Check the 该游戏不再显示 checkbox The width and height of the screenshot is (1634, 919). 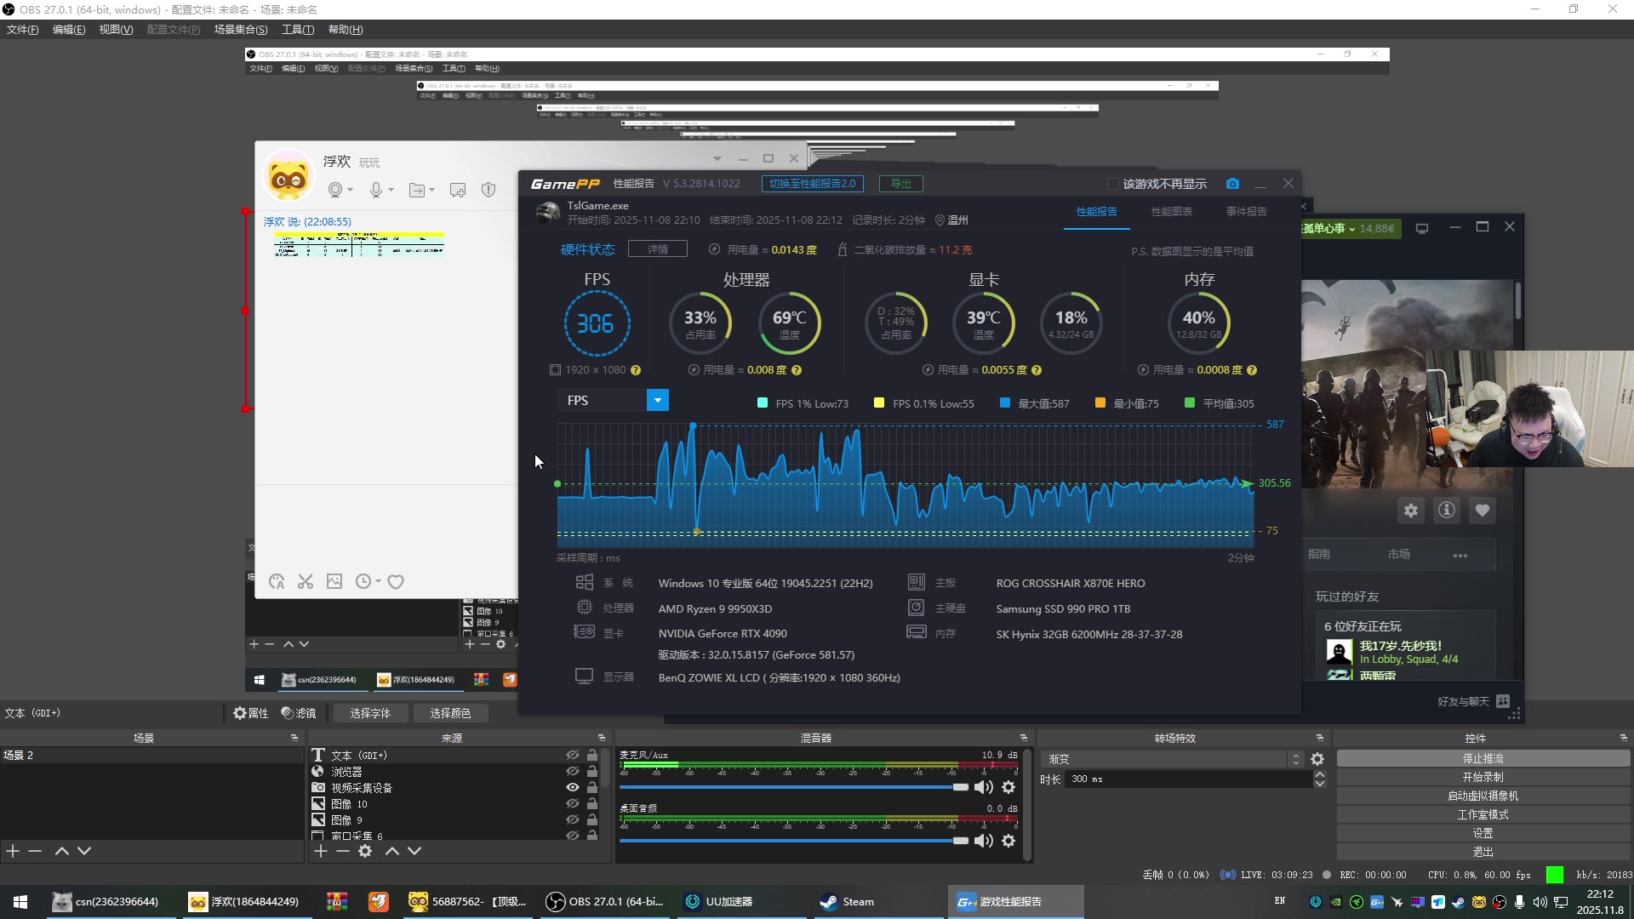pyautogui.click(x=1112, y=184)
